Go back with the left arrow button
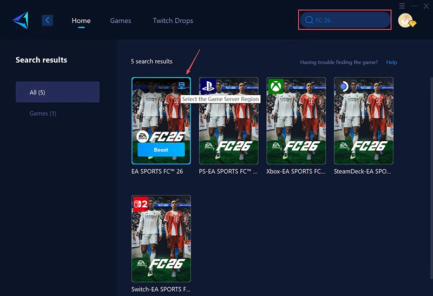The width and height of the screenshot is (433, 296). [47, 20]
